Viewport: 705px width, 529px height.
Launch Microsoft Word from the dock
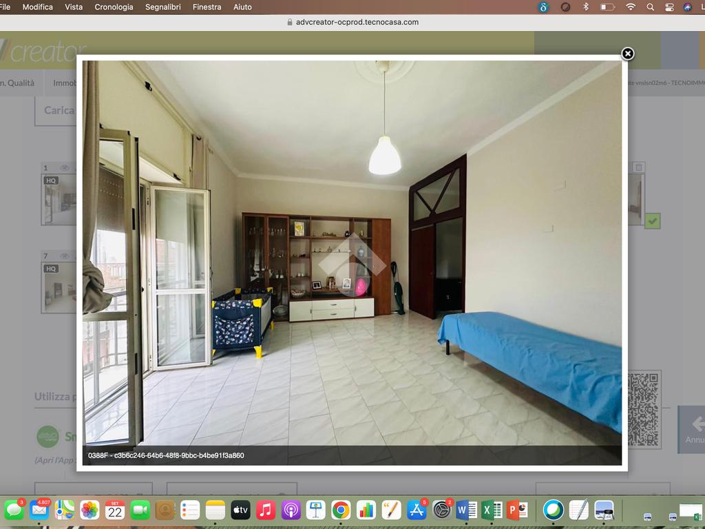(x=466, y=510)
